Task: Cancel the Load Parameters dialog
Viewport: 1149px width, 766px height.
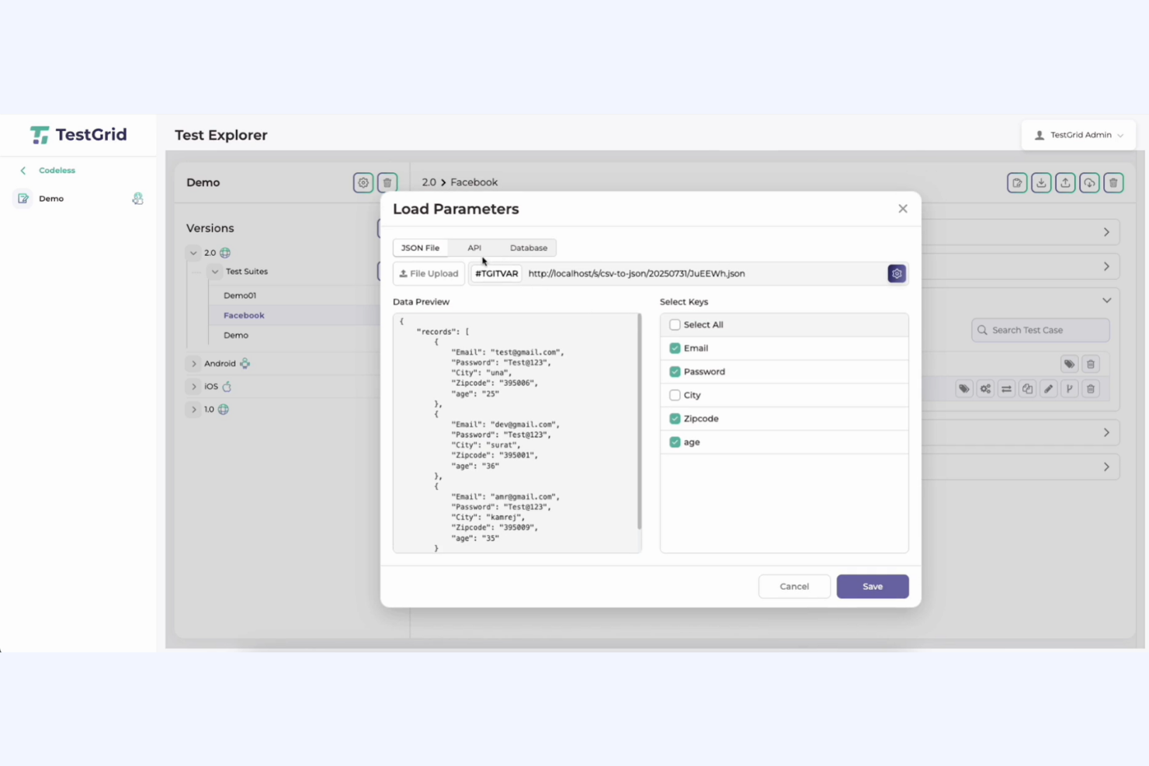Action: click(794, 586)
